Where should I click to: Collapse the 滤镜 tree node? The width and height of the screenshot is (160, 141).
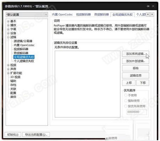click(8, 37)
